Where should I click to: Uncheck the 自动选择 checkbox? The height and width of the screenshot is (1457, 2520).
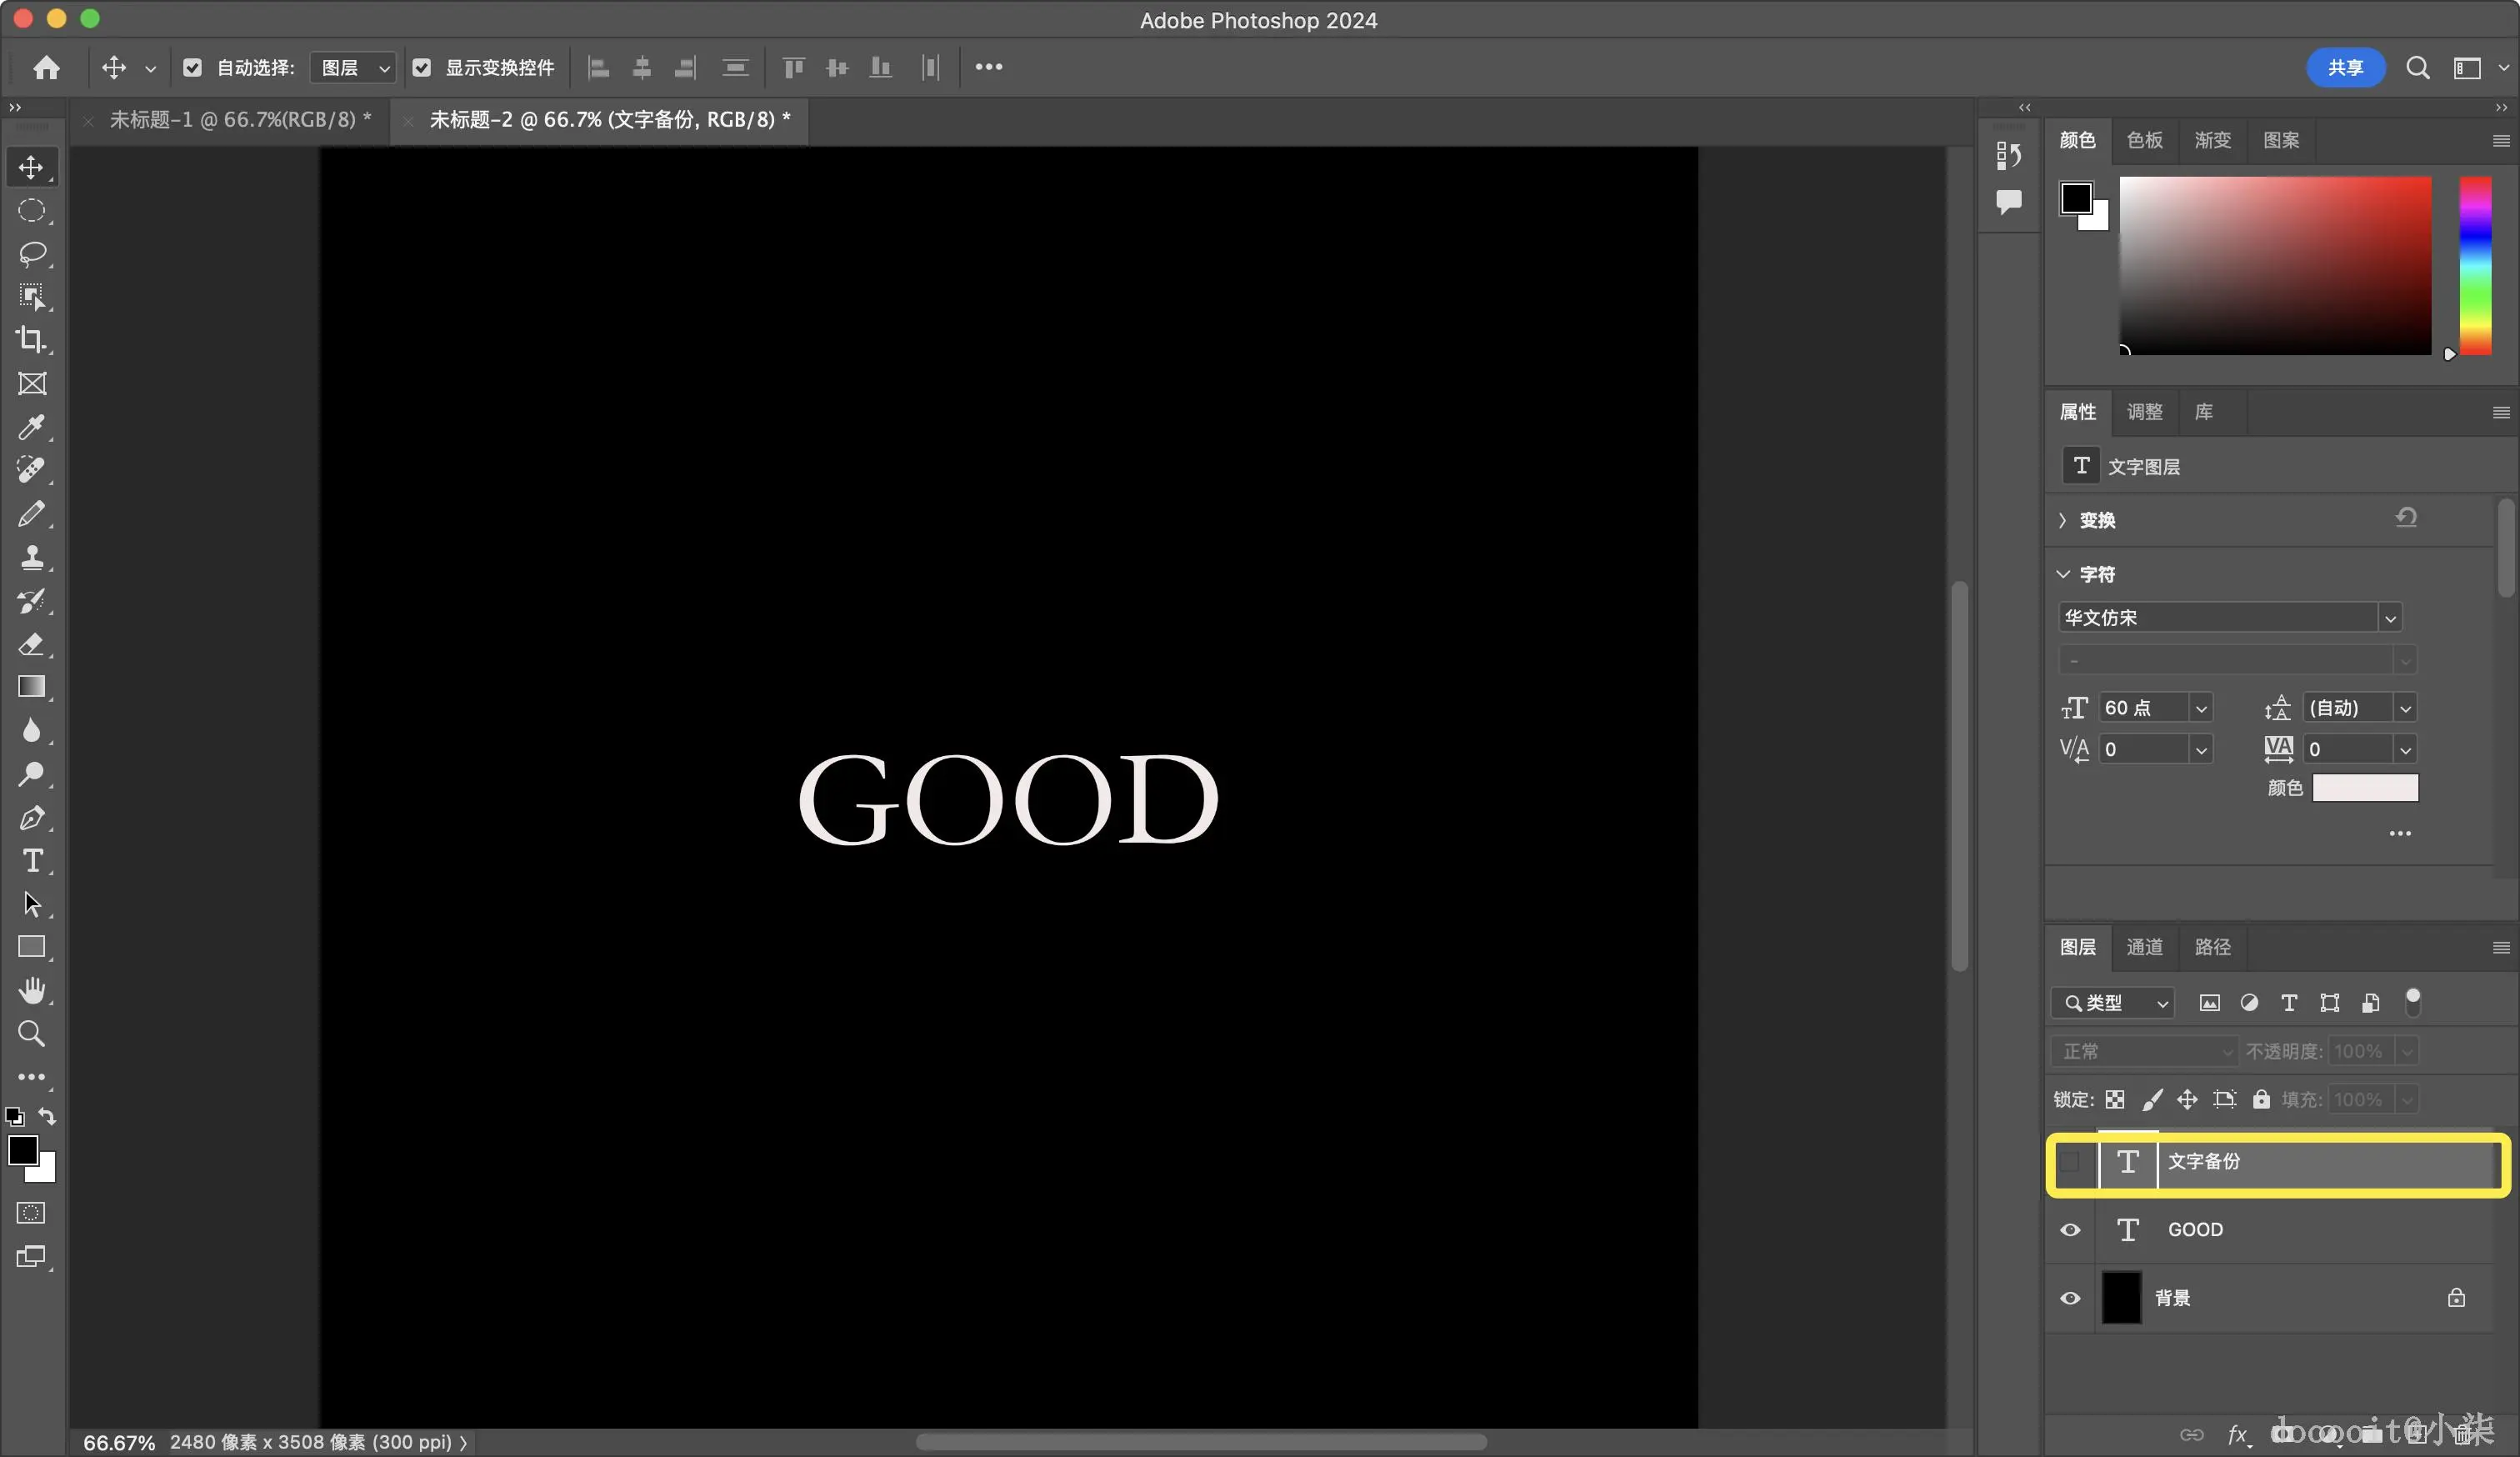pyautogui.click(x=193, y=68)
